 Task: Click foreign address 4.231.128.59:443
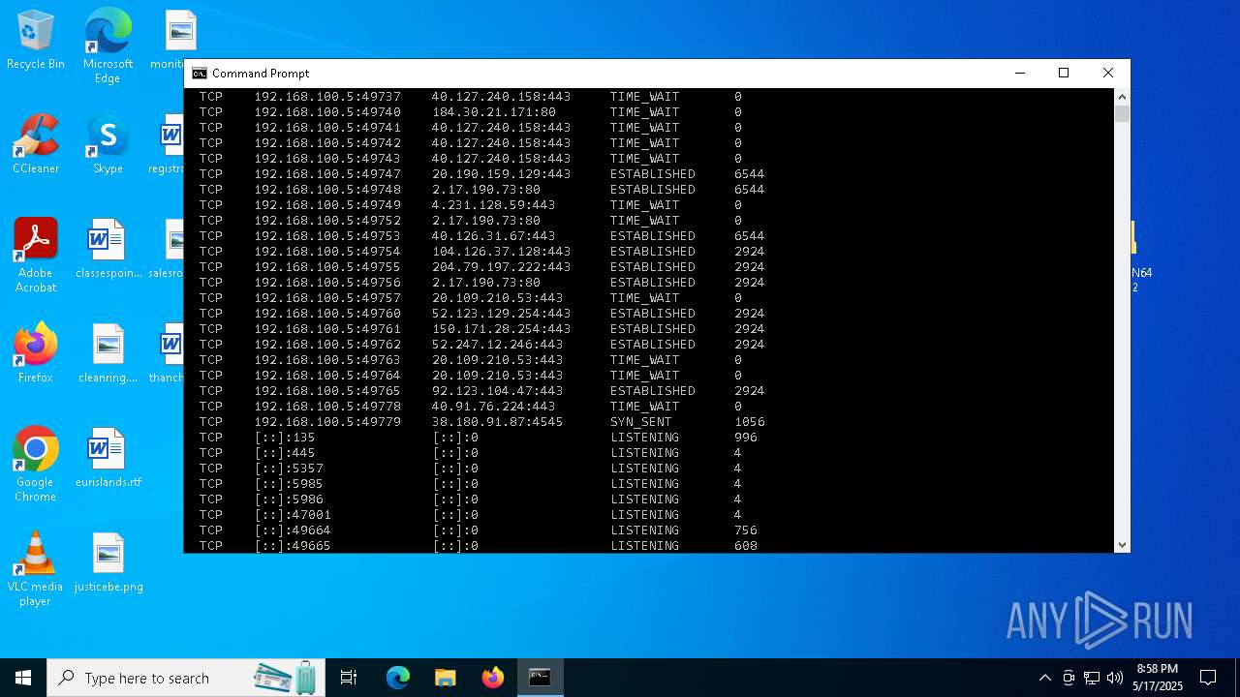click(x=494, y=205)
